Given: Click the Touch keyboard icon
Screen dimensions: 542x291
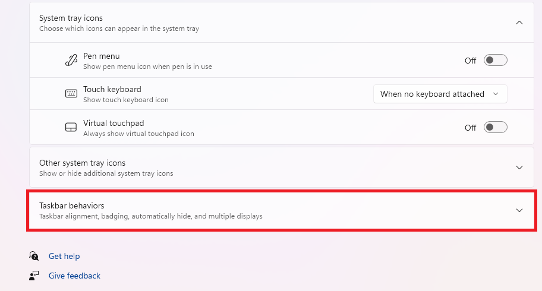Looking at the screenshot, I should (71, 93).
